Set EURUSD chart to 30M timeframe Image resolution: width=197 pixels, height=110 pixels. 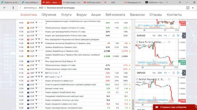(x=160, y=36)
